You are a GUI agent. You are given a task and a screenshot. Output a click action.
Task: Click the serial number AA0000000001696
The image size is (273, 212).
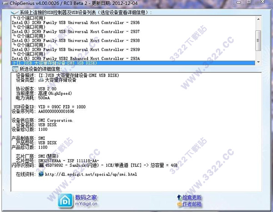56,111
